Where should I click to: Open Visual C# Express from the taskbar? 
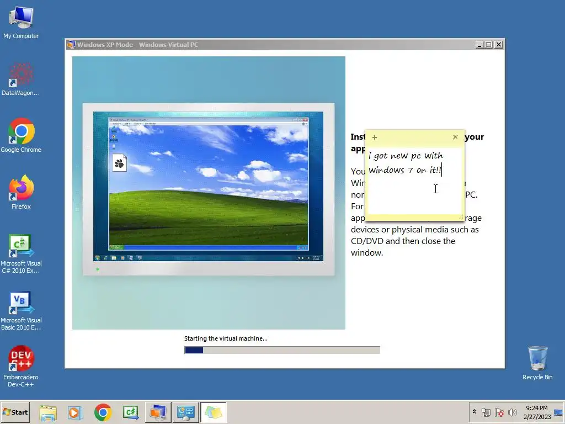pyautogui.click(x=131, y=412)
